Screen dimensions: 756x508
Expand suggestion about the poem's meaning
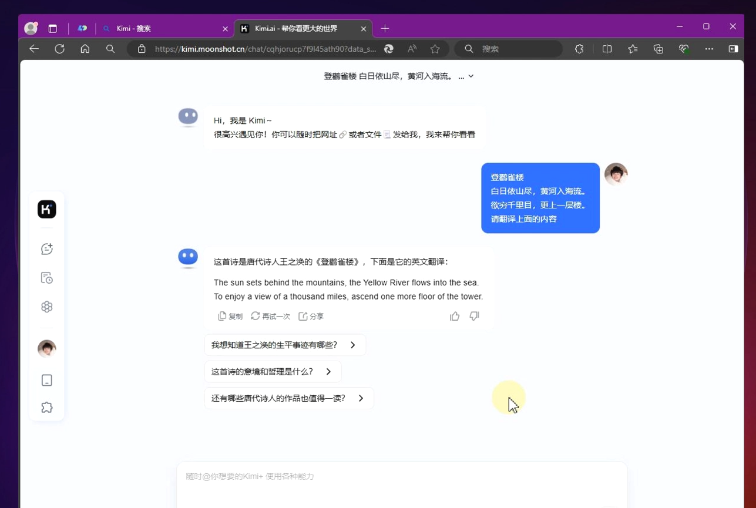click(x=273, y=371)
